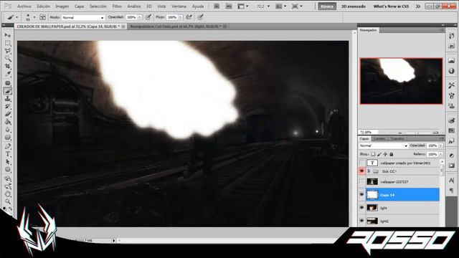Screen dimensions: 459x258
Task: Select the Pen tool
Action: pos(8,146)
